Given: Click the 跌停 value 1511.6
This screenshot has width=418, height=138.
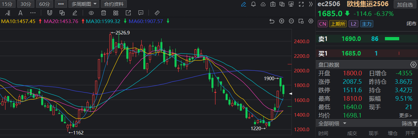Looking at the screenshot, I should click(352, 90).
